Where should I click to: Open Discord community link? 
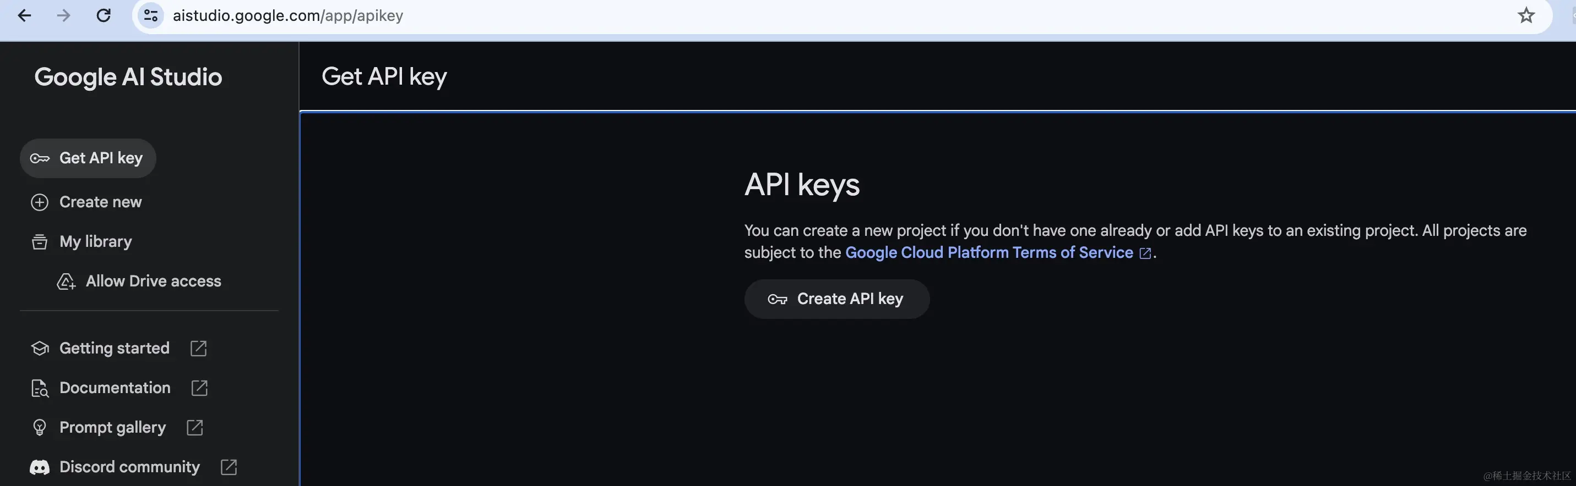coord(129,467)
